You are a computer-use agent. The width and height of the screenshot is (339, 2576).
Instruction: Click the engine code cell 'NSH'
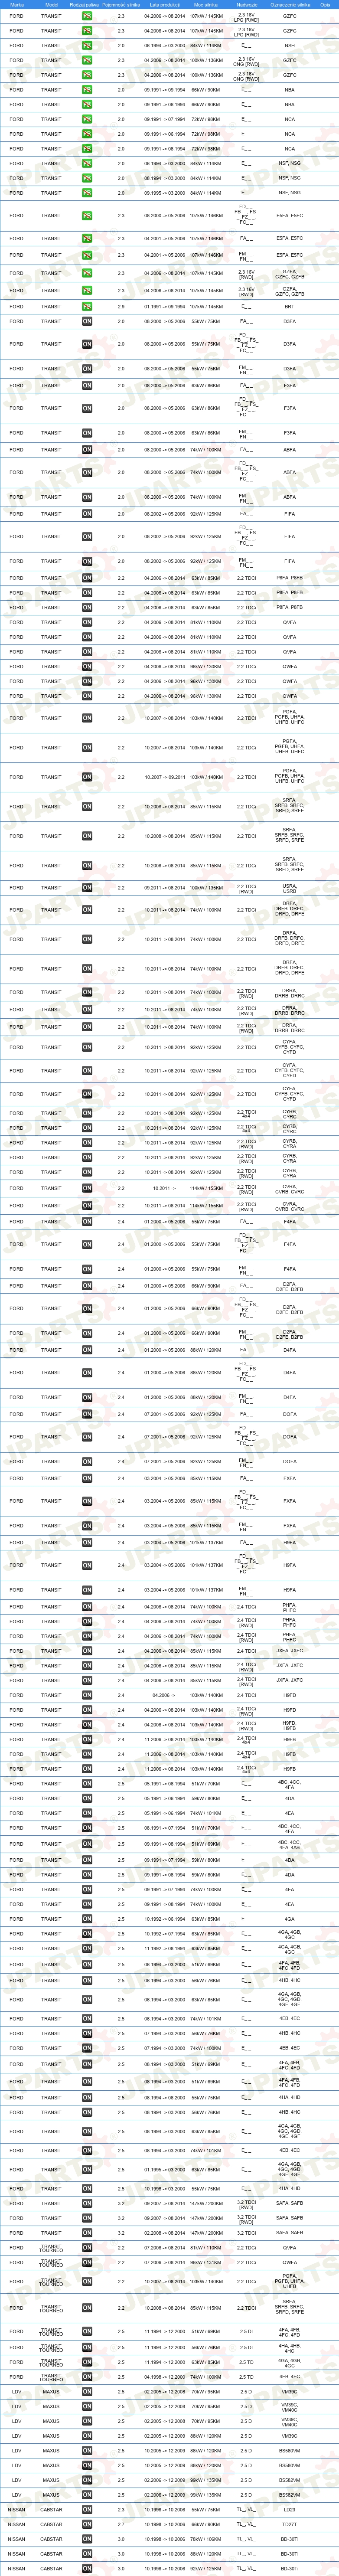290,45
